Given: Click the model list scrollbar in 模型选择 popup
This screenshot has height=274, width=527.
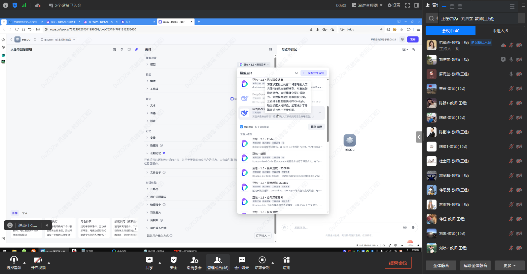Looking at the screenshot, I should point(328,124).
